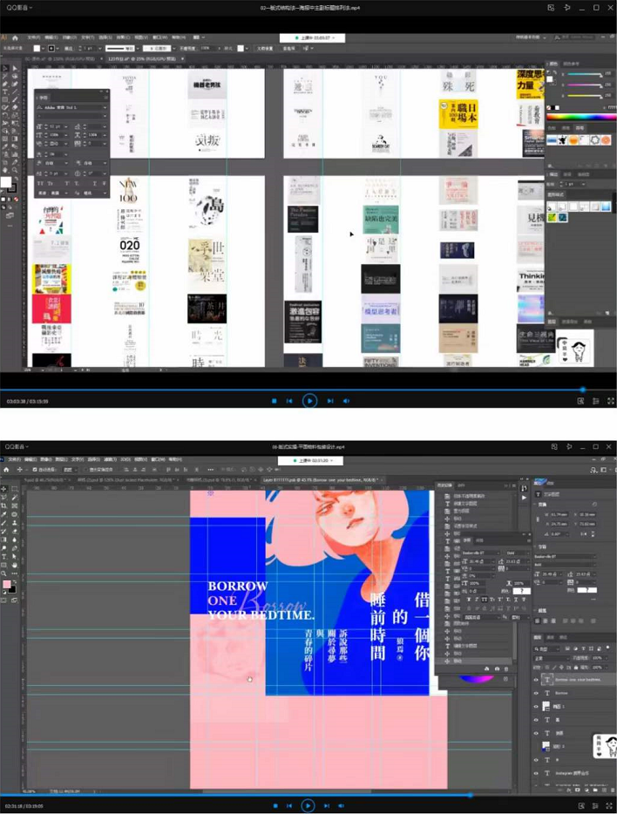617x814 pixels.
Task: Open Illustrator 效果 menu
Action: pos(122,37)
